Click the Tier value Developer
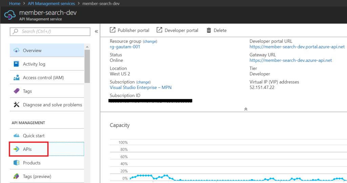 click(260, 74)
